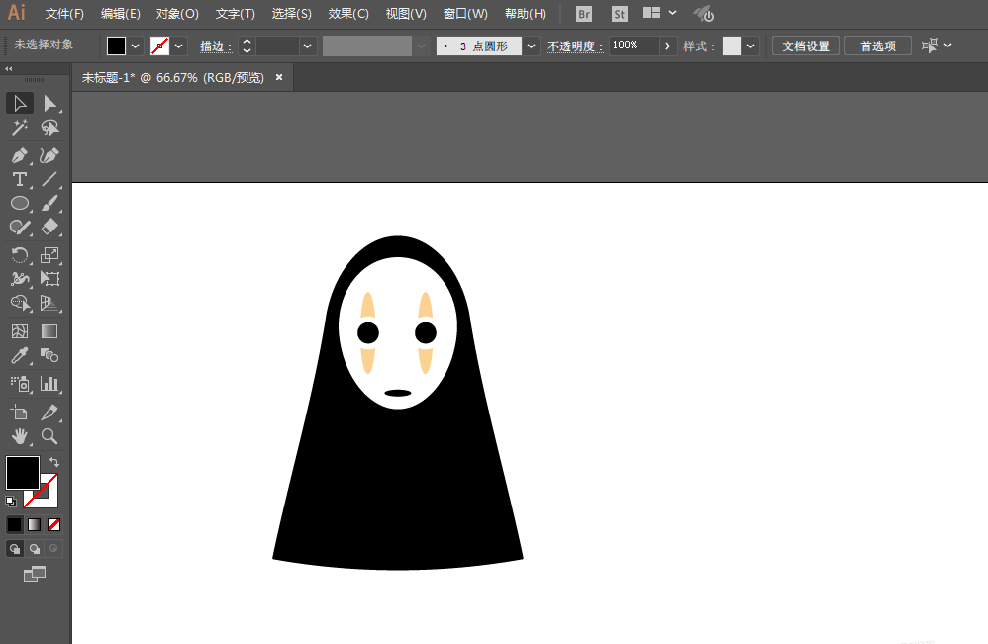Swap fill and stroke colors
This screenshot has width=988, height=644.
pyautogui.click(x=54, y=462)
